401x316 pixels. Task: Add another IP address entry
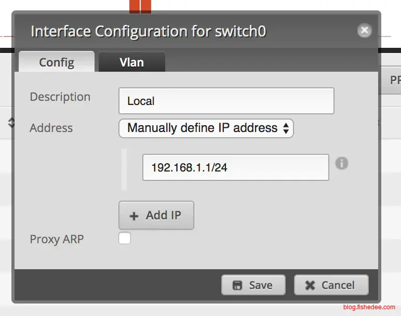coord(156,216)
